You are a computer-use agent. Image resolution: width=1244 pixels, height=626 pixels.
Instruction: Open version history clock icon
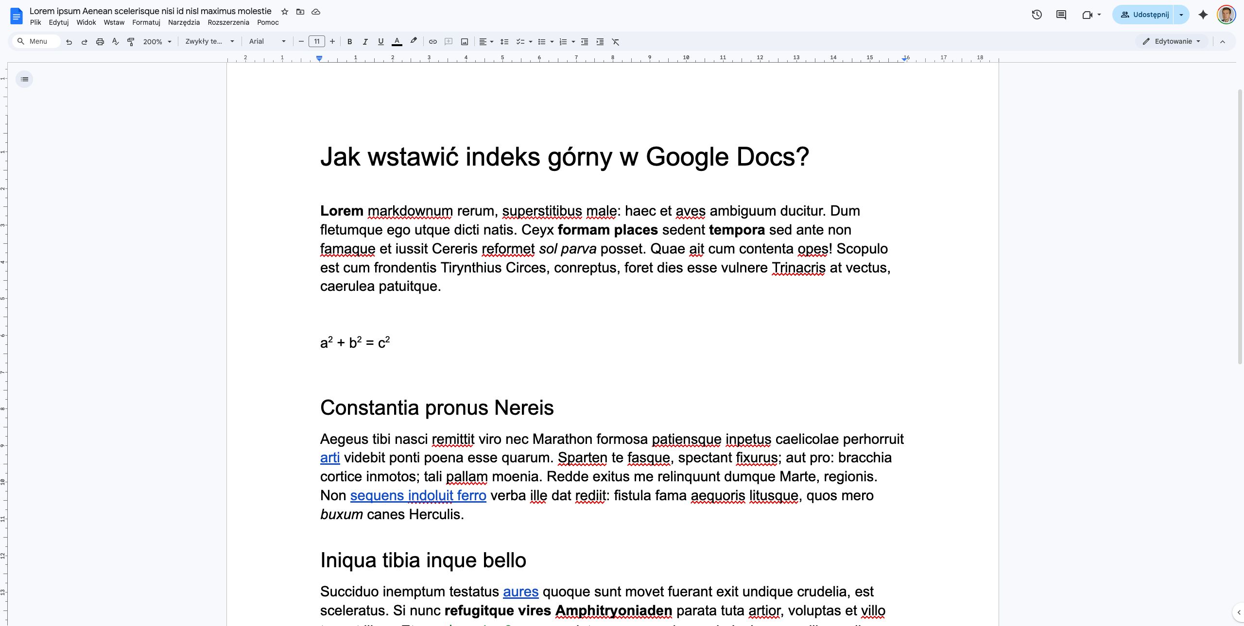[x=1037, y=15]
